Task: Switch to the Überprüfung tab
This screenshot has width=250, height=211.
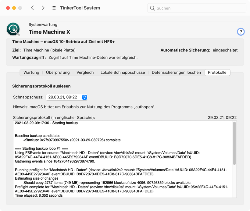Action: point(58,72)
